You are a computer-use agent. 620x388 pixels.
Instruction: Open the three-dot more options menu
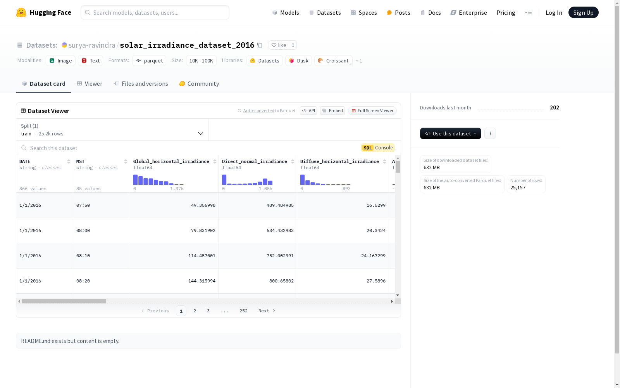[x=490, y=133]
